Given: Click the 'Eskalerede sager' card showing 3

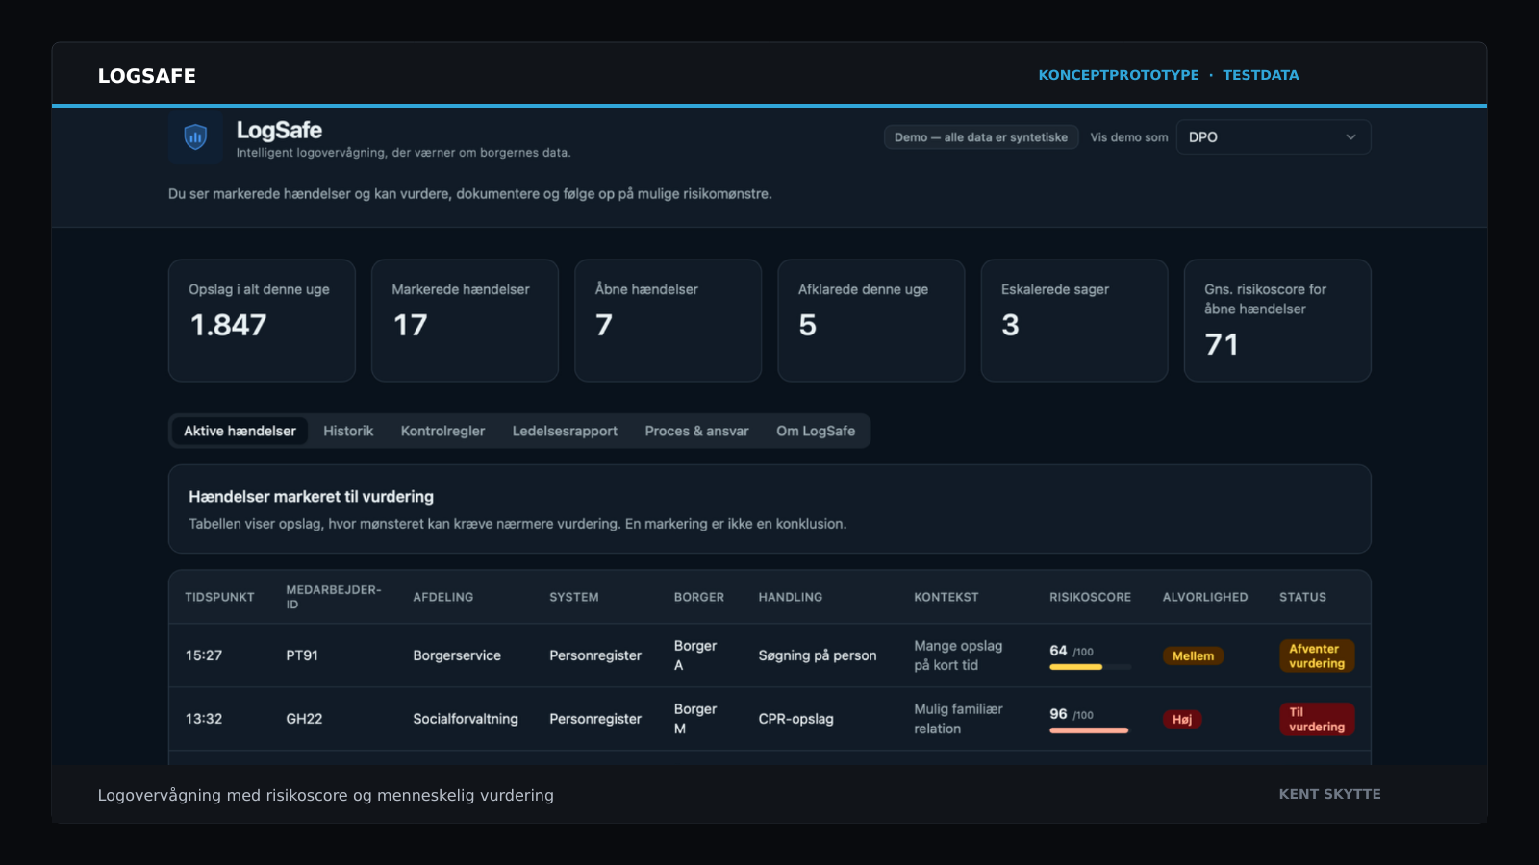Looking at the screenshot, I should (1073, 320).
